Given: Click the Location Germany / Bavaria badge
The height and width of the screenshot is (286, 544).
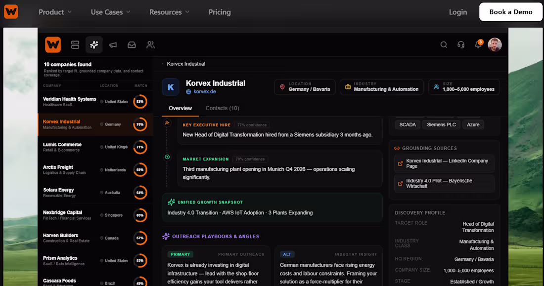Looking at the screenshot, I should tap(305, 87).
